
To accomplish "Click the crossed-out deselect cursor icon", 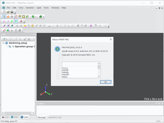I will click(x=21, y=21).
